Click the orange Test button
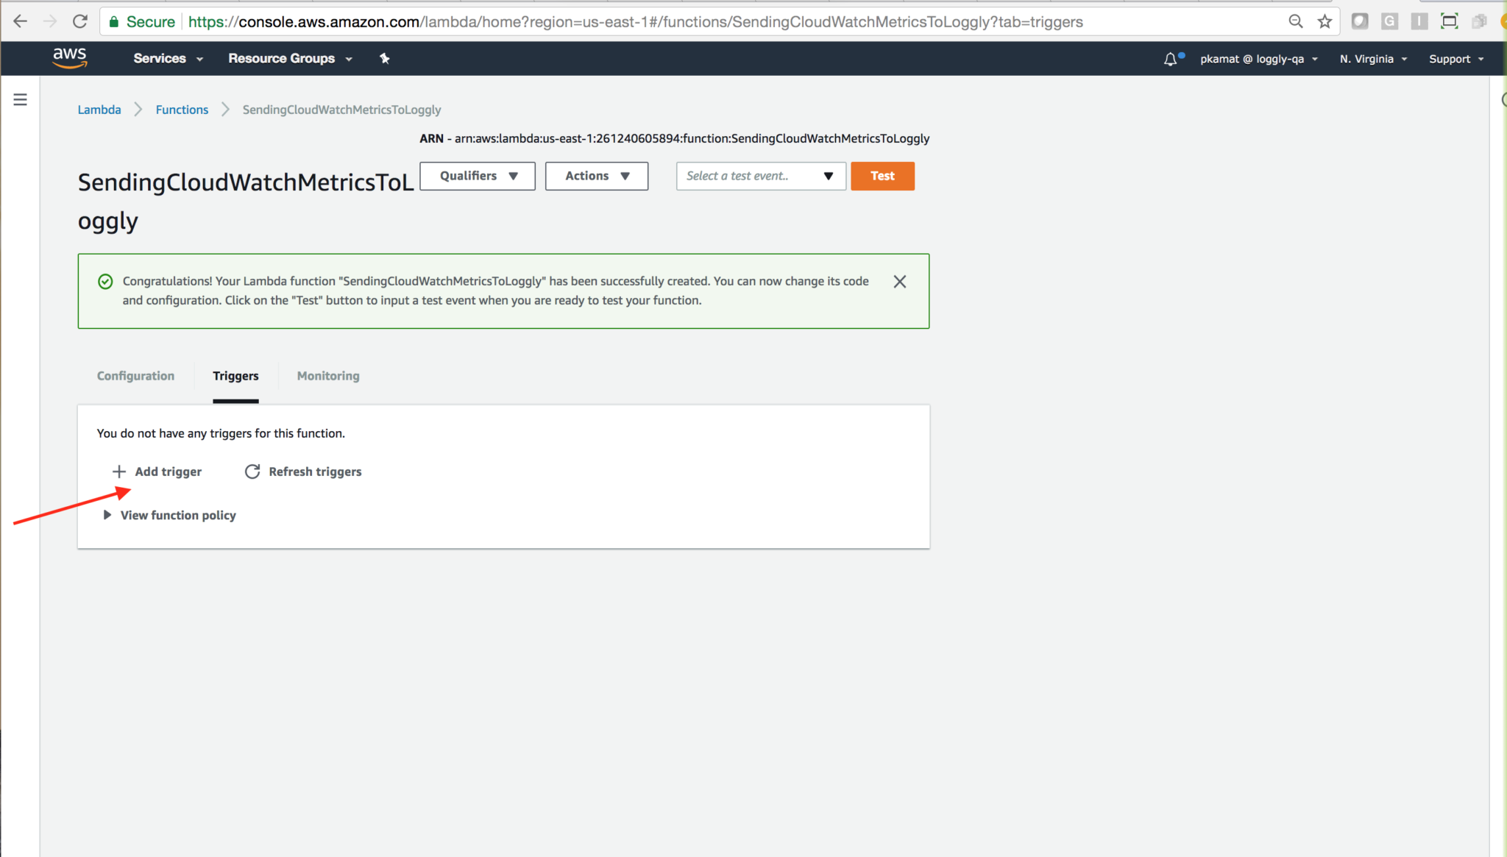This screenshot has width=1507, height=857. click(x=882, y=176)
